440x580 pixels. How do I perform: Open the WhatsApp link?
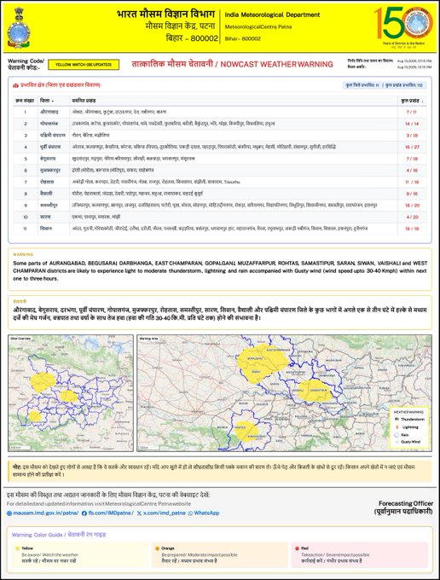pos(206,513)
